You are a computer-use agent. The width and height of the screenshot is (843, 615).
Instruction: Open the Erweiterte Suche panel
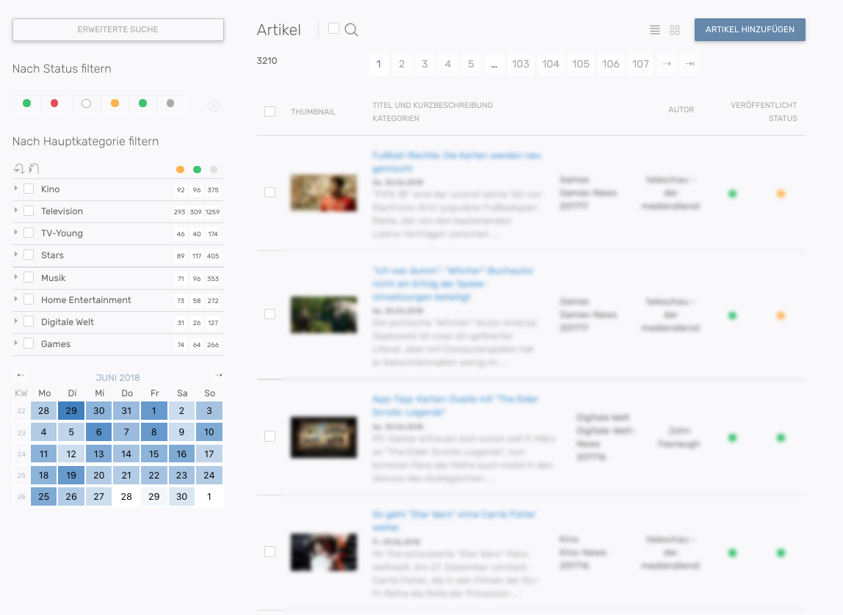(118, 30)
